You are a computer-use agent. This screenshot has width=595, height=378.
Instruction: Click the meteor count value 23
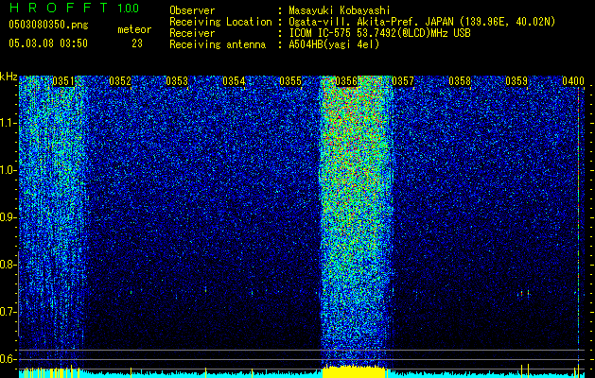tap(137, 43)
